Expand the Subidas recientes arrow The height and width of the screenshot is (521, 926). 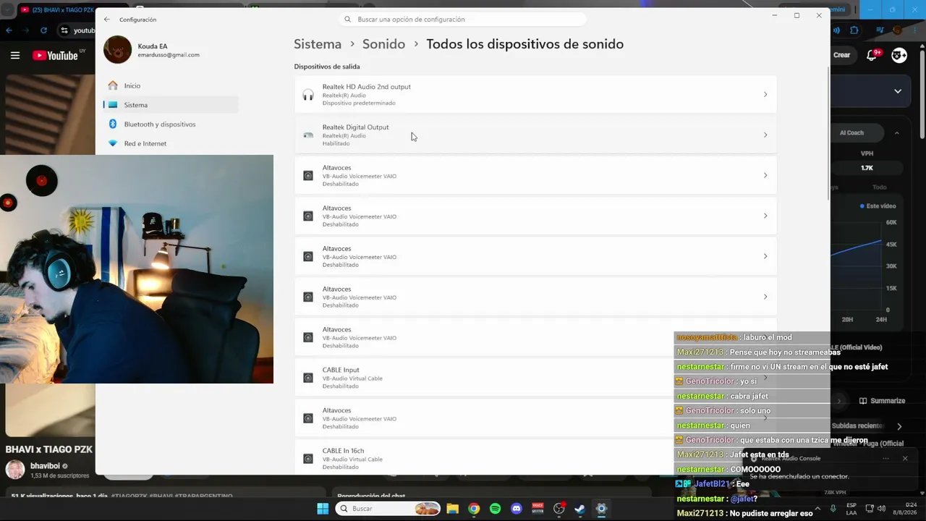[x=899, y=426]
